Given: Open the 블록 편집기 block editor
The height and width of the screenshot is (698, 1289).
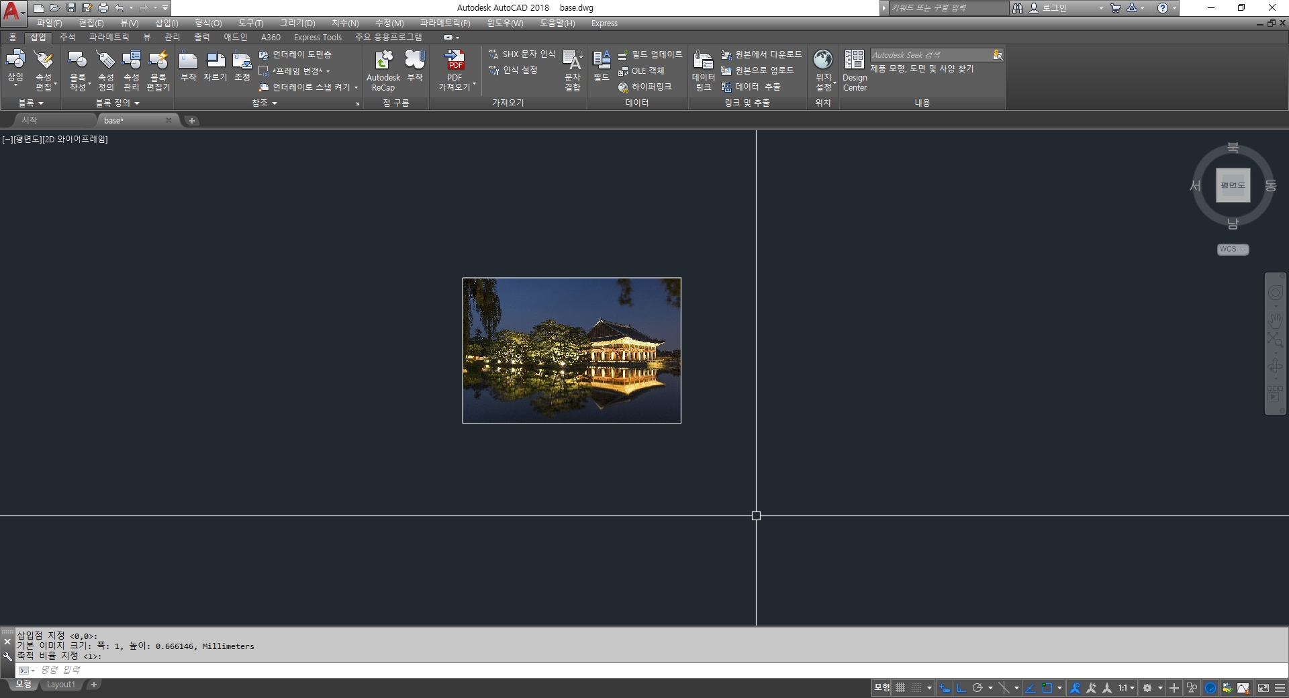Looking at the screenshot, I should click(158, 70).
